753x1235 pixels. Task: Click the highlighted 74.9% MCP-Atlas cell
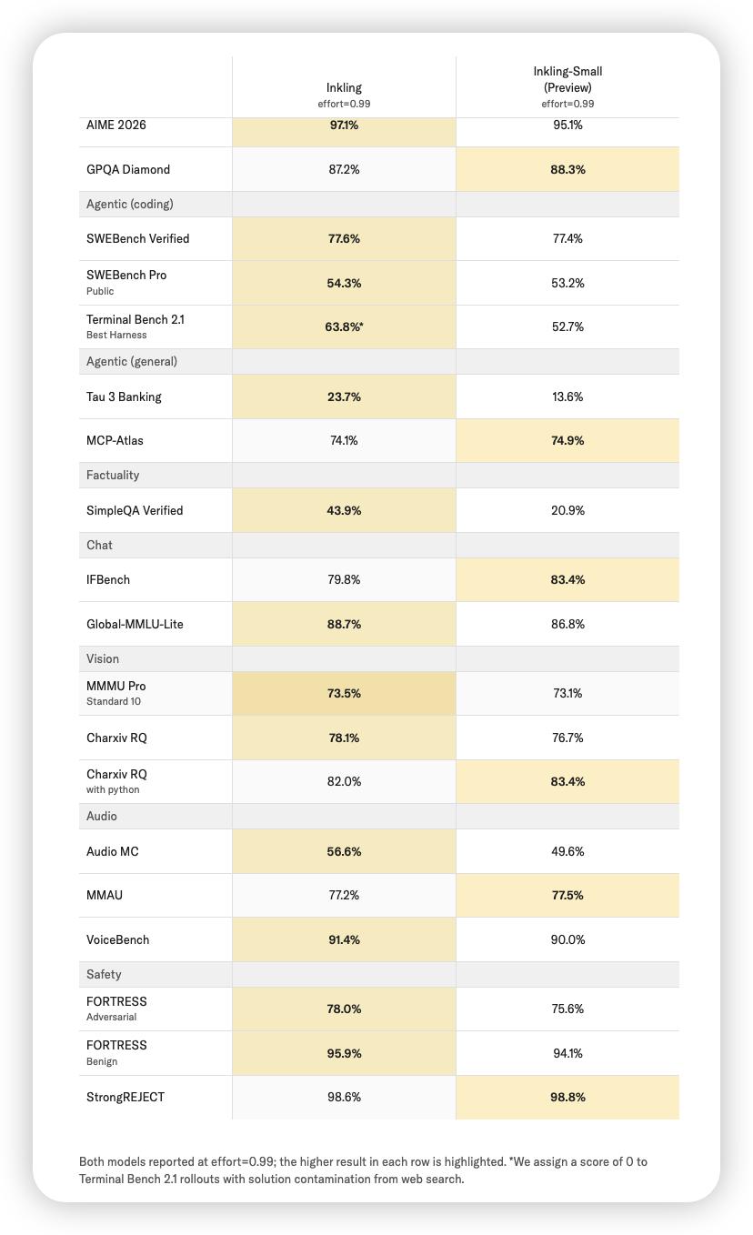click(567, 440)
